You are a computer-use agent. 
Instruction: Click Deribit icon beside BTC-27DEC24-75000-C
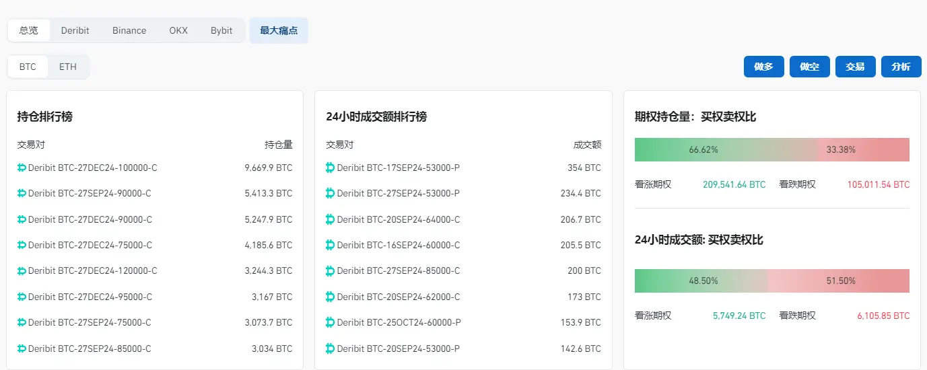[22, 246]
